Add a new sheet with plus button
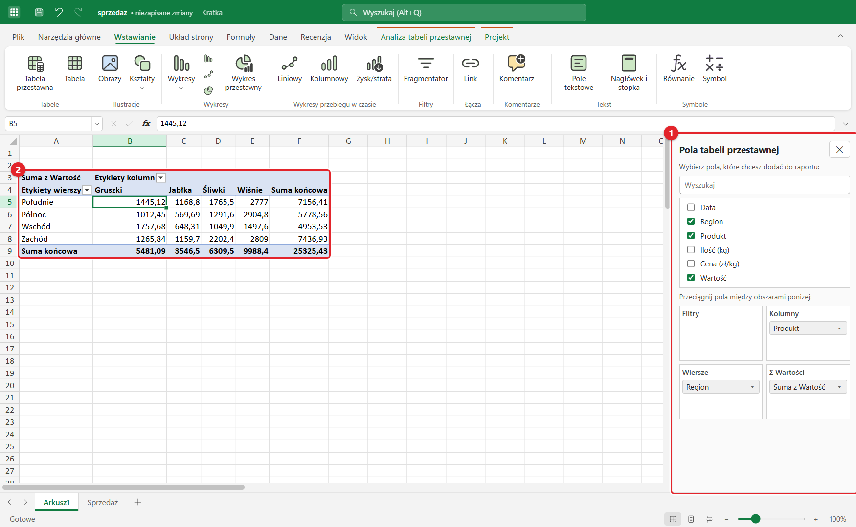Screen dimensions: 856x527 [x=138, y=502]
